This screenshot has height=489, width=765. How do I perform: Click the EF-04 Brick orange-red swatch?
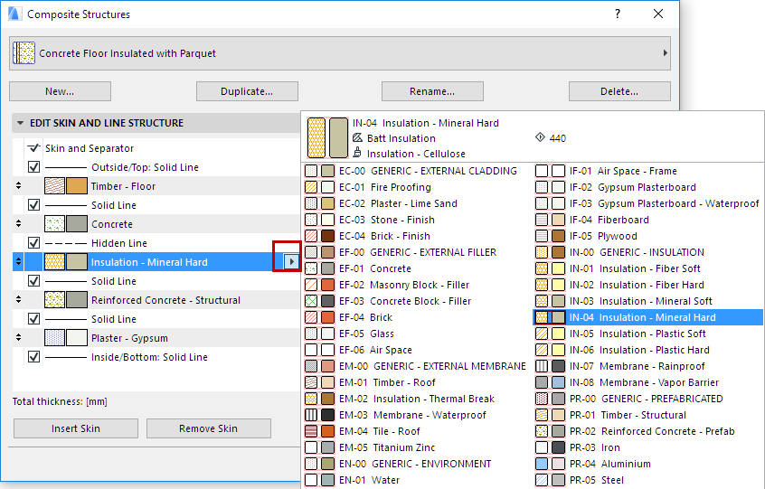point(328,317)
